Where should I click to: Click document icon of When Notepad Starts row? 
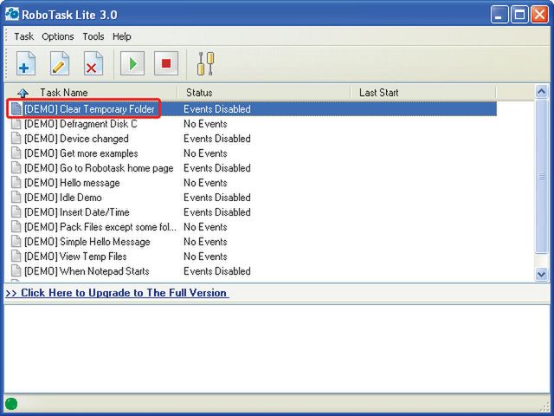tap(16, 271)
